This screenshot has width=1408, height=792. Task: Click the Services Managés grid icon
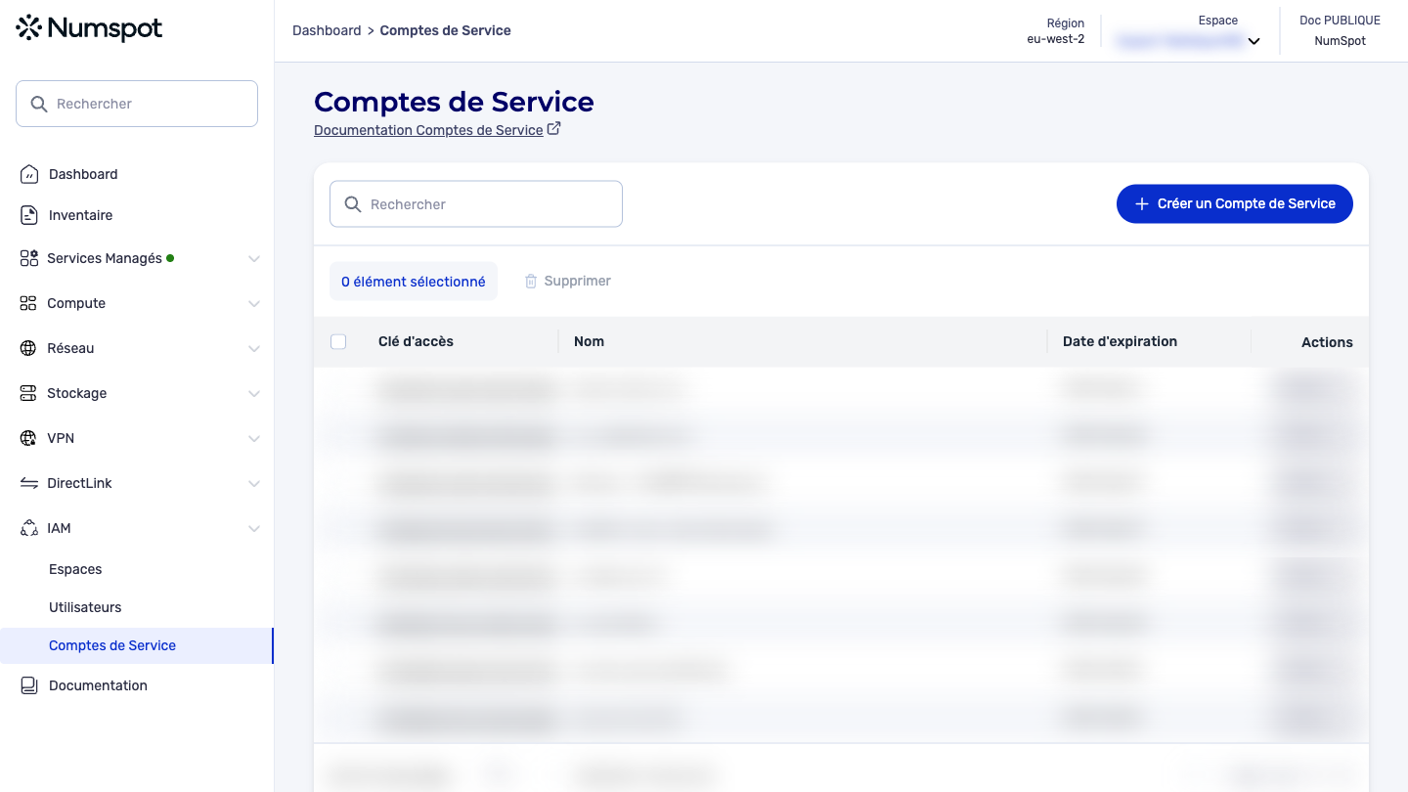coord(29,258)
